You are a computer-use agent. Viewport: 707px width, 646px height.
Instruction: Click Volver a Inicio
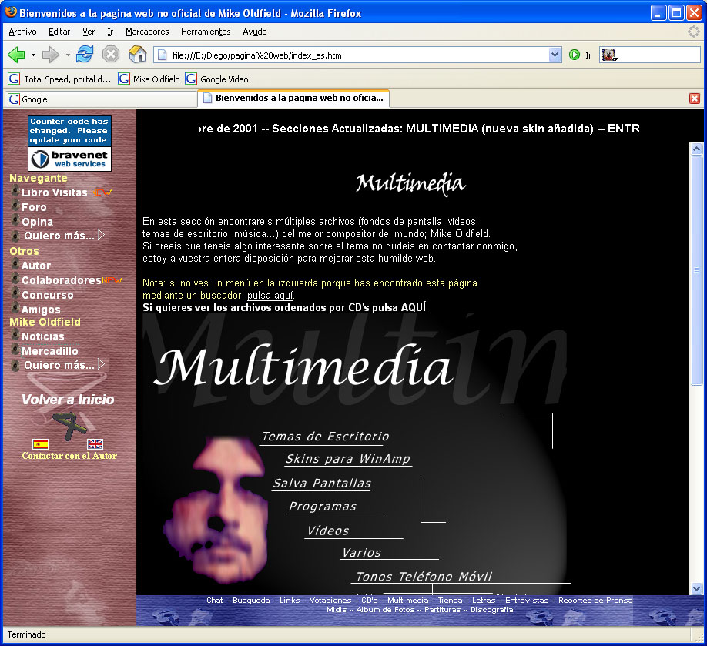click(68, 400)
